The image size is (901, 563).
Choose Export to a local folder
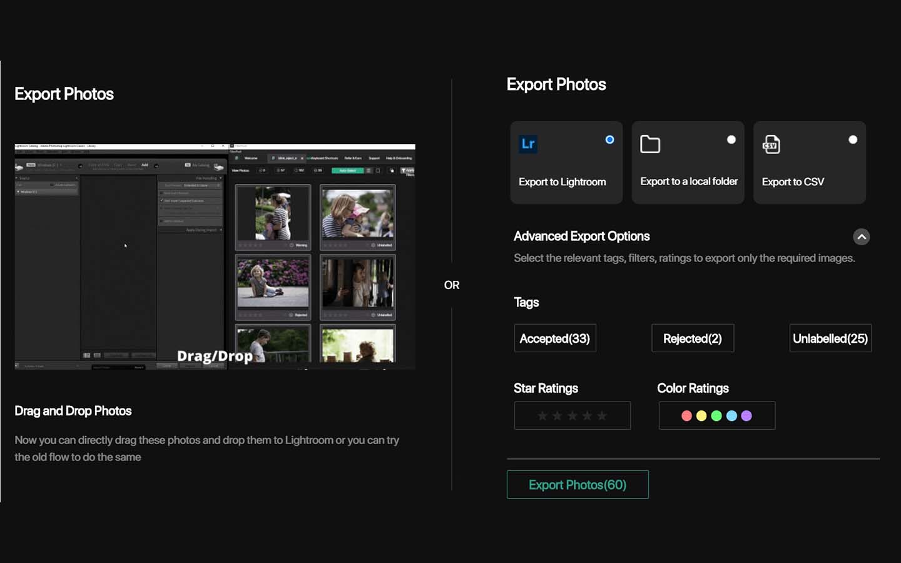tap(688, 162)
